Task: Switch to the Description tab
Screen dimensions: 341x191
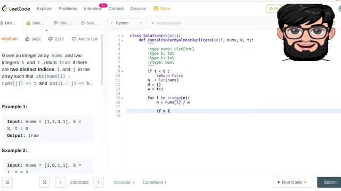Action: 9,23
